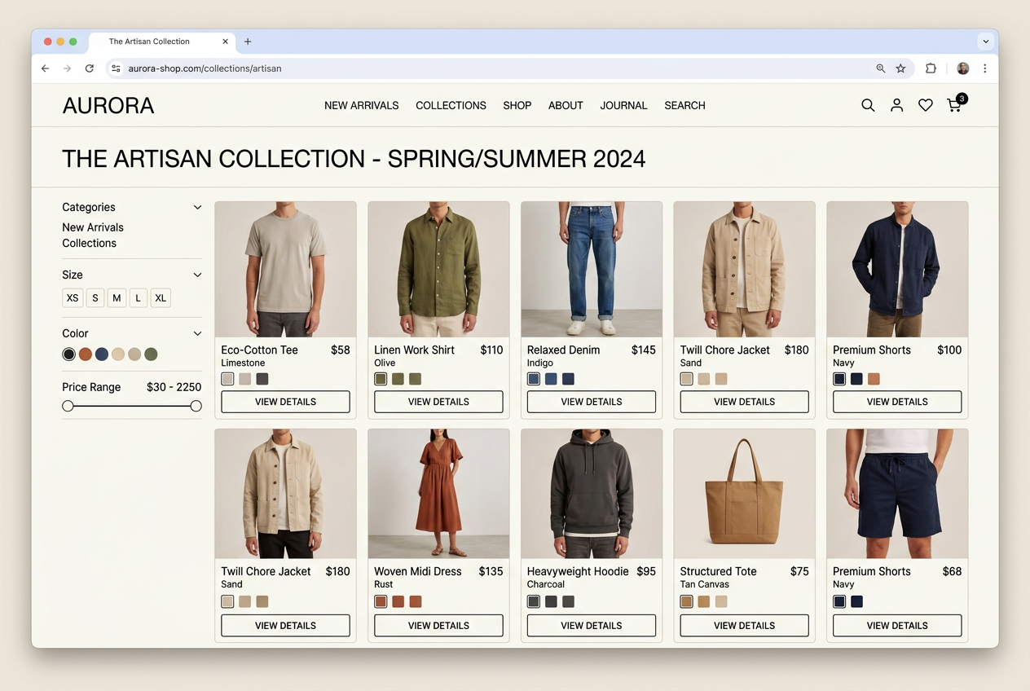Close The Artisan Collection tab

pos(226,42)
